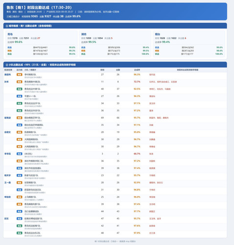Click the scheduled count 48 in last row
This screenshot has width=234, height=245.
pos(102,233)
